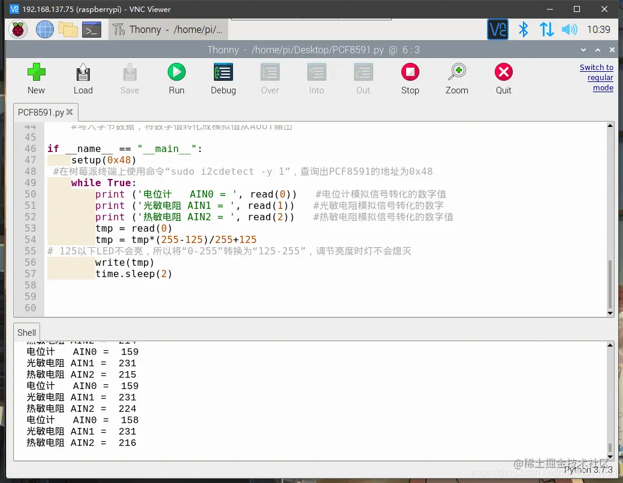Click Shell output 'AIN2 = 216'

(x=81, y=442)
